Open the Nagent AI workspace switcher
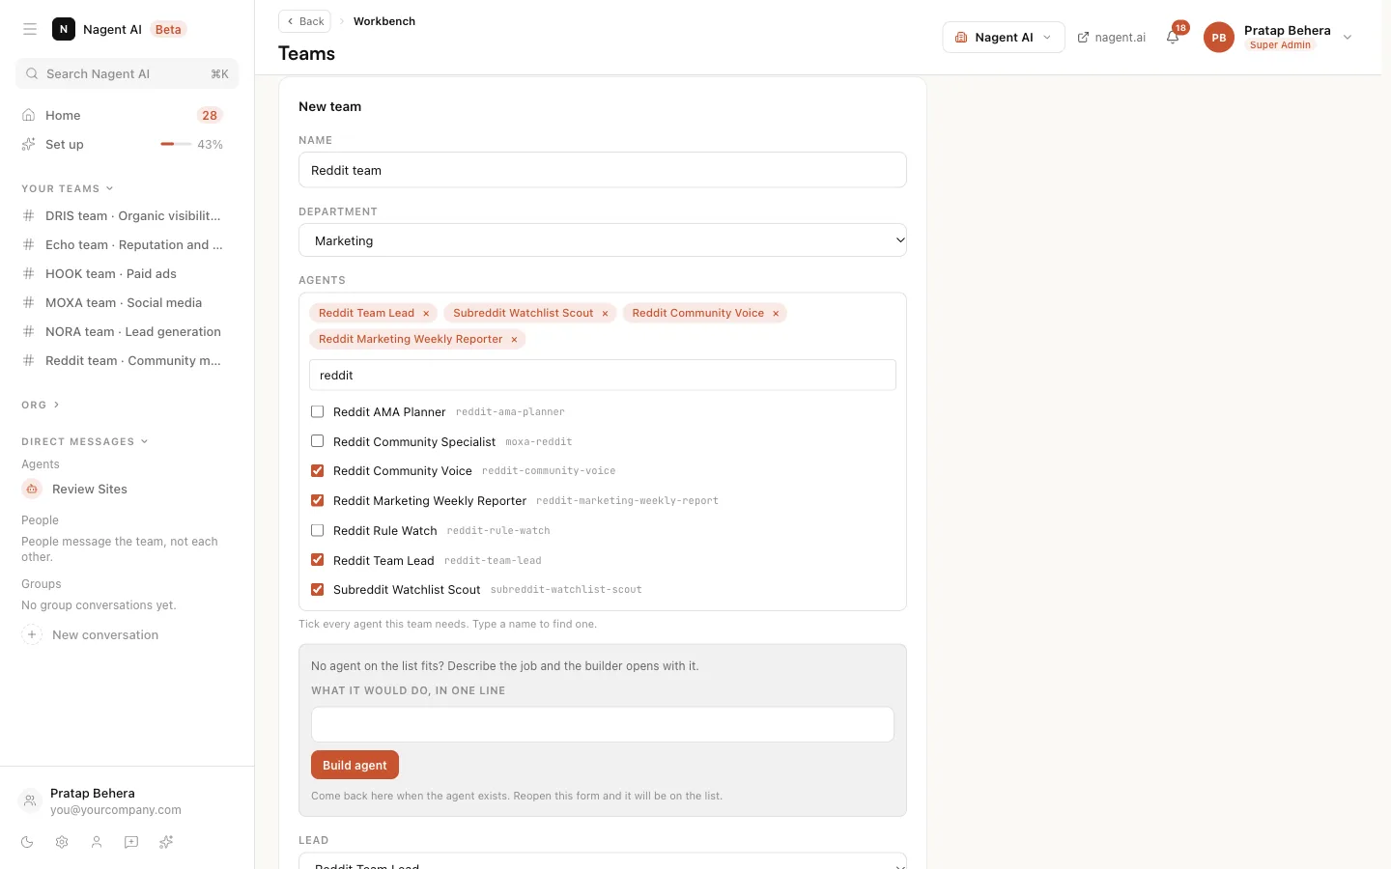 (x=1004, y=38)
